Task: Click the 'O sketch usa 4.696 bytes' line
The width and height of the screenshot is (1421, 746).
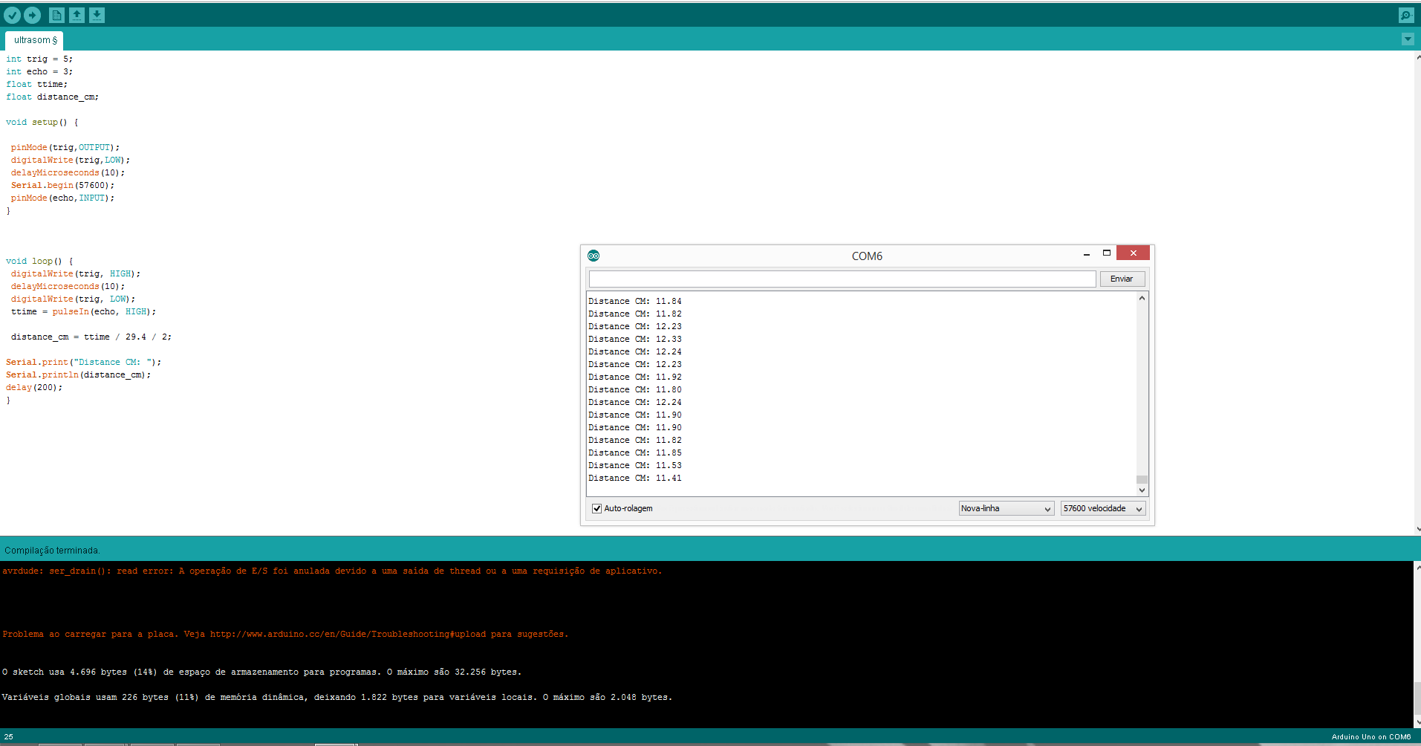Action: pos(262,672)
